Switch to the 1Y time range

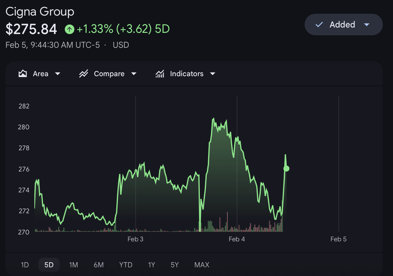pyautogui.click(x=152, y=265)
